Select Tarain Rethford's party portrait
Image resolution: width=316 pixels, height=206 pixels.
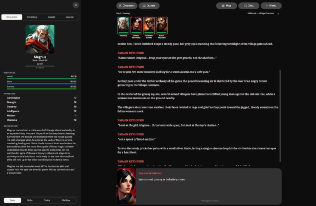tap(136, 25)
